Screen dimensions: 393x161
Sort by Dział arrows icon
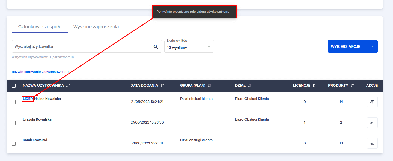tap(250, 86)
